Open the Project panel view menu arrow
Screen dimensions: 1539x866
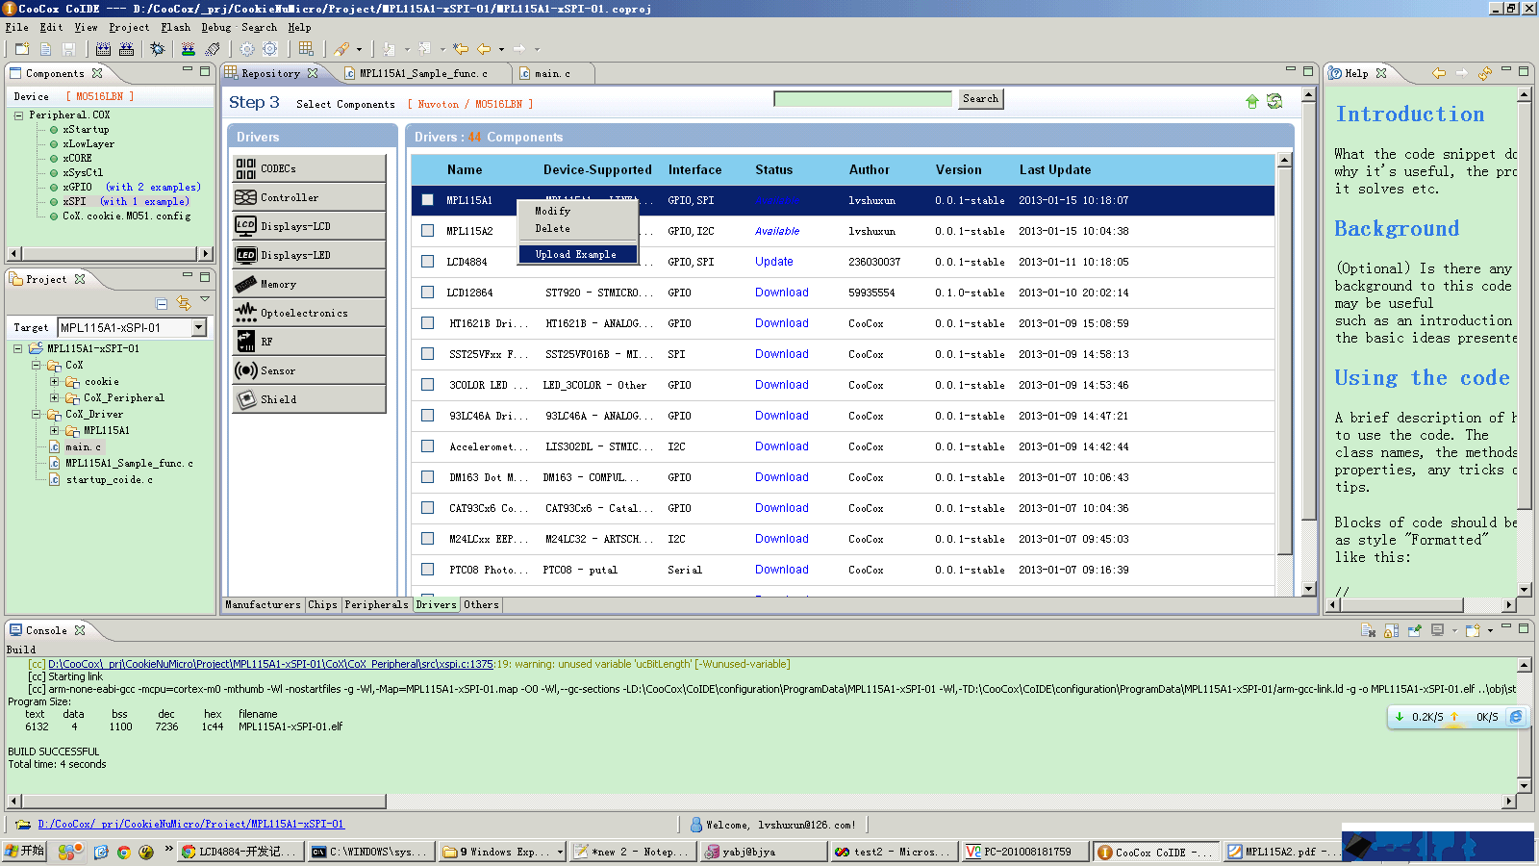[x=205, y=299]
